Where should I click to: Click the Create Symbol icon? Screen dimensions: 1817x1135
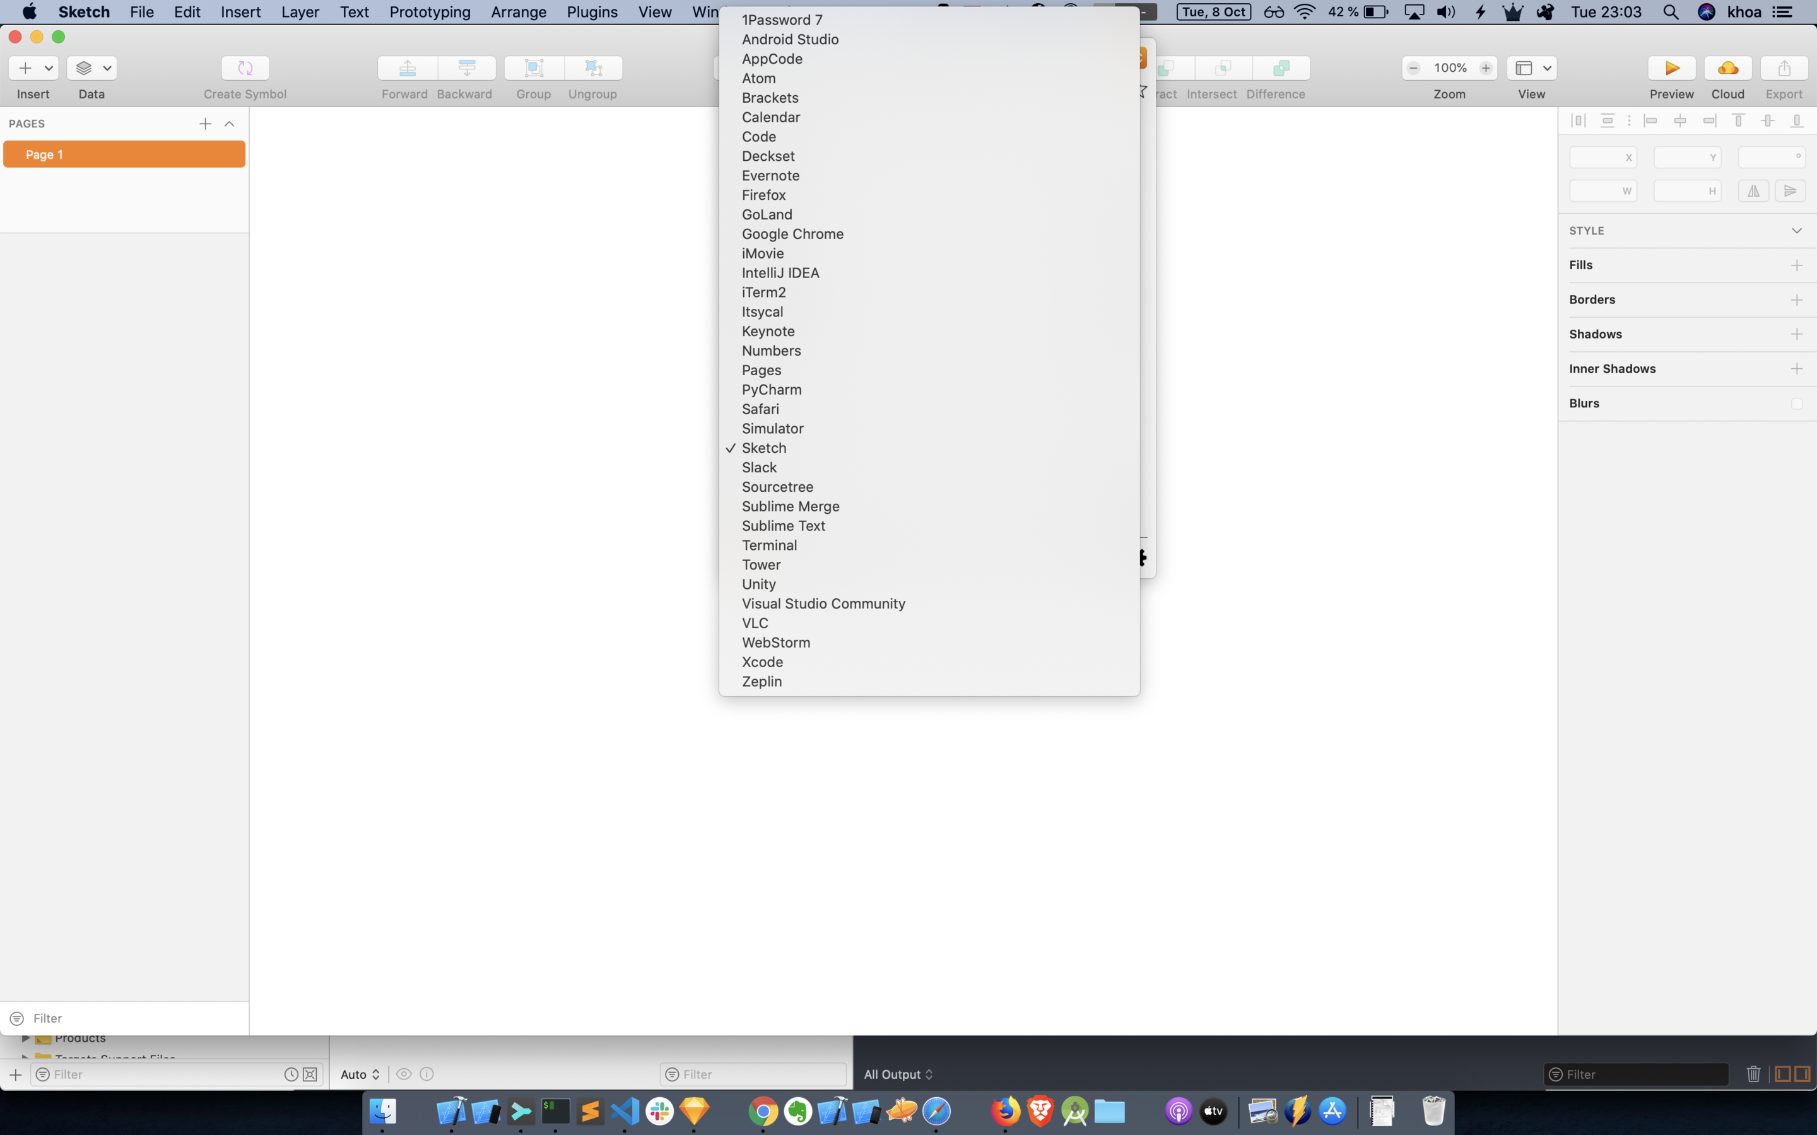245,68
